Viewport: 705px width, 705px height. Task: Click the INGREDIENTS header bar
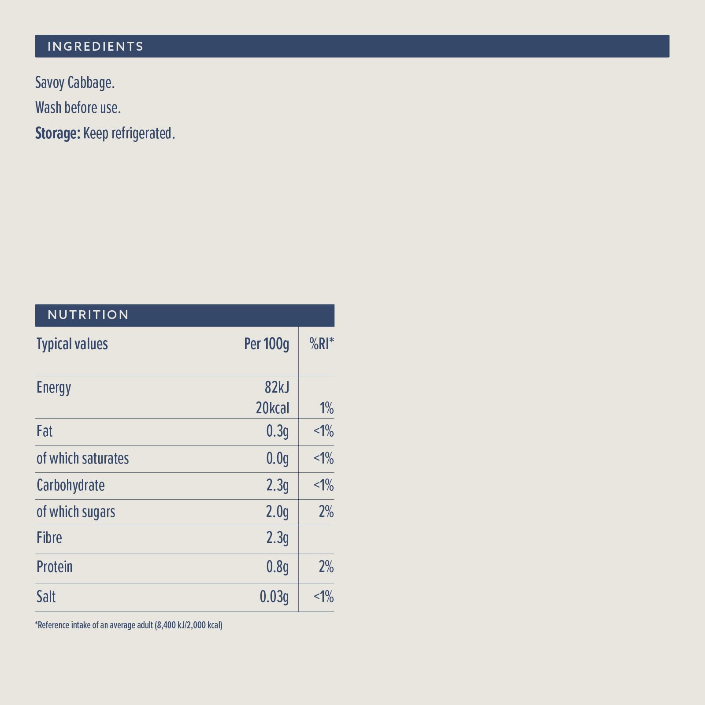click(x=352, y=46)
